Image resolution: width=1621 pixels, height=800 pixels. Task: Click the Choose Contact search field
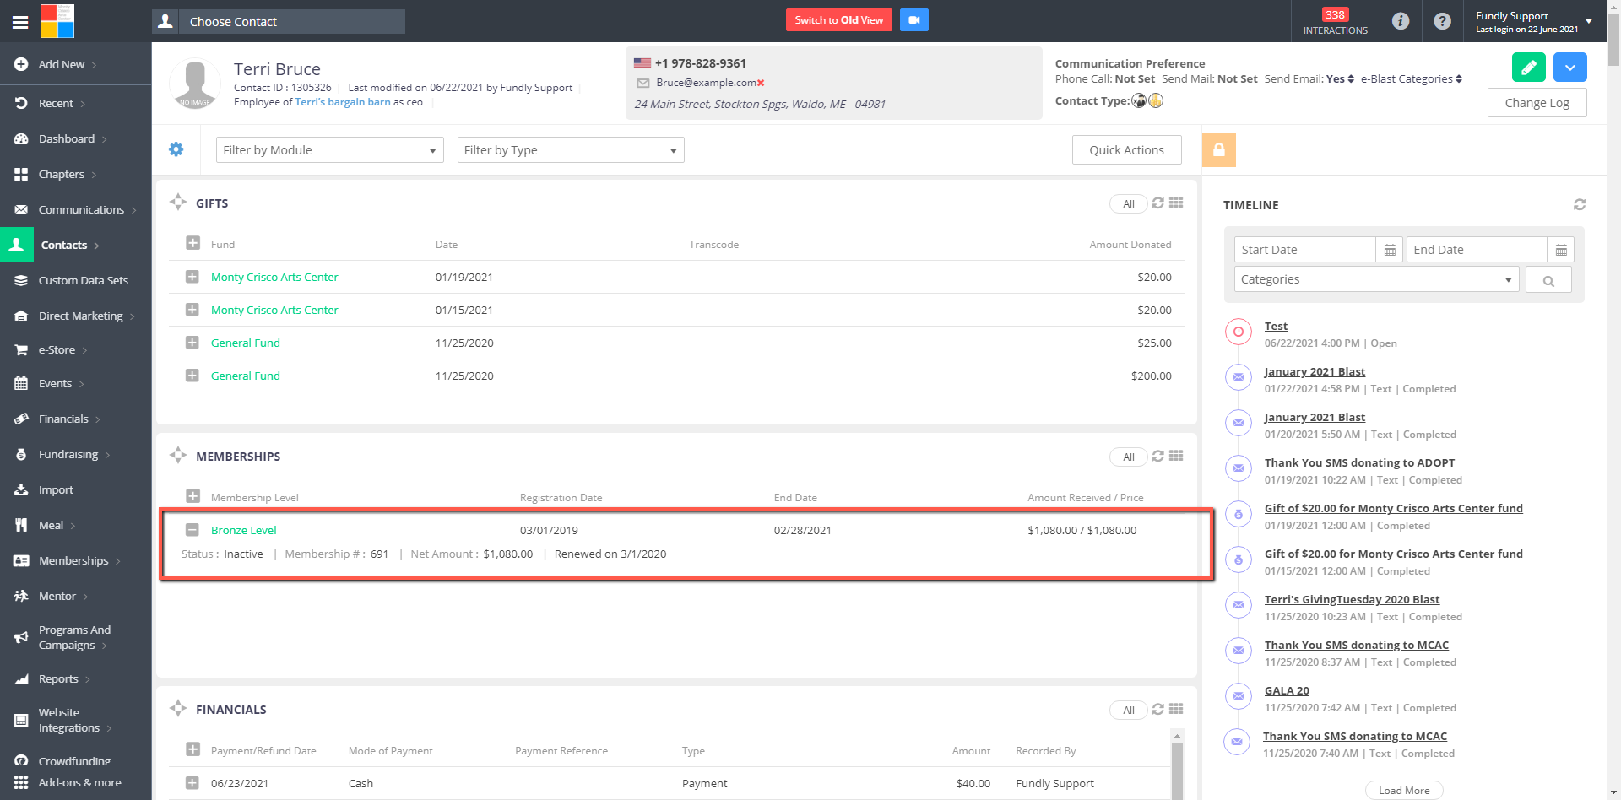pos(292,22)
